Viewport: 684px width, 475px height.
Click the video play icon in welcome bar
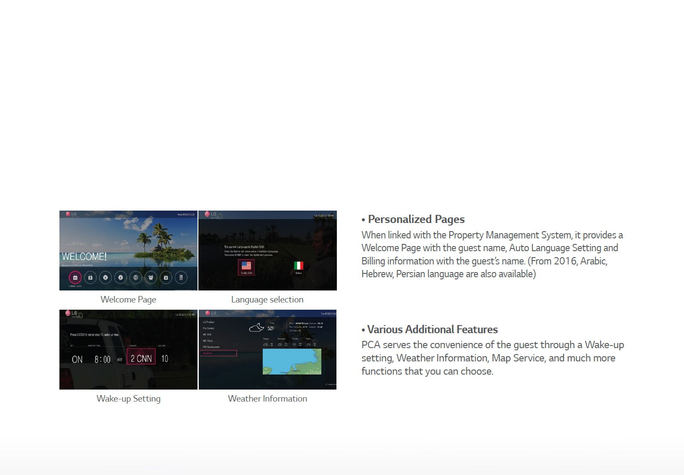[x=166, y=278]
